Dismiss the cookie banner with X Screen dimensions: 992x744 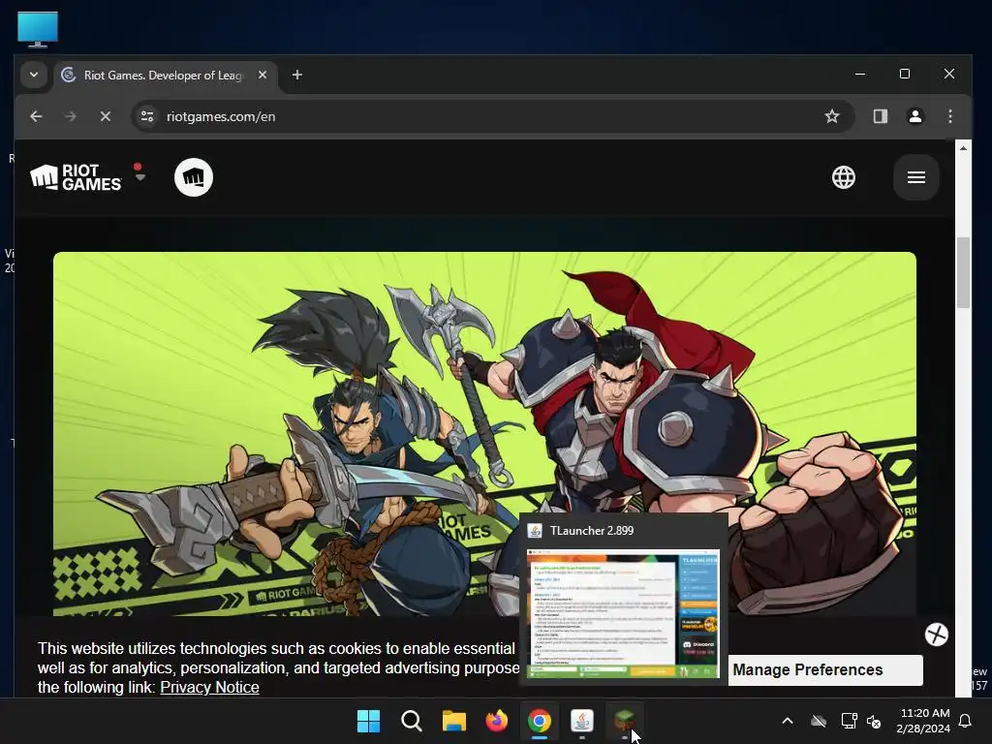click(937, 635)
